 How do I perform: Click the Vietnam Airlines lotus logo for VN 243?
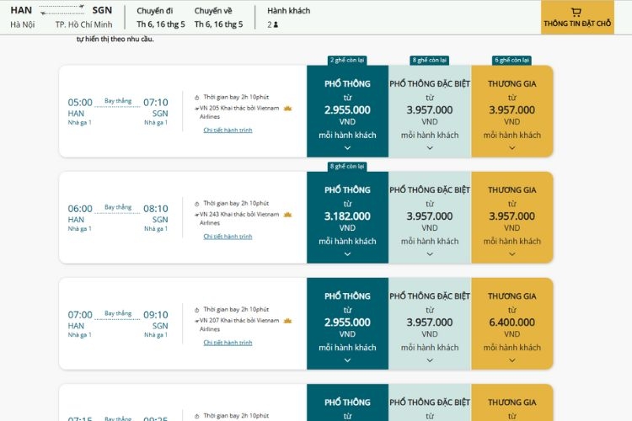tap(287, 215)
